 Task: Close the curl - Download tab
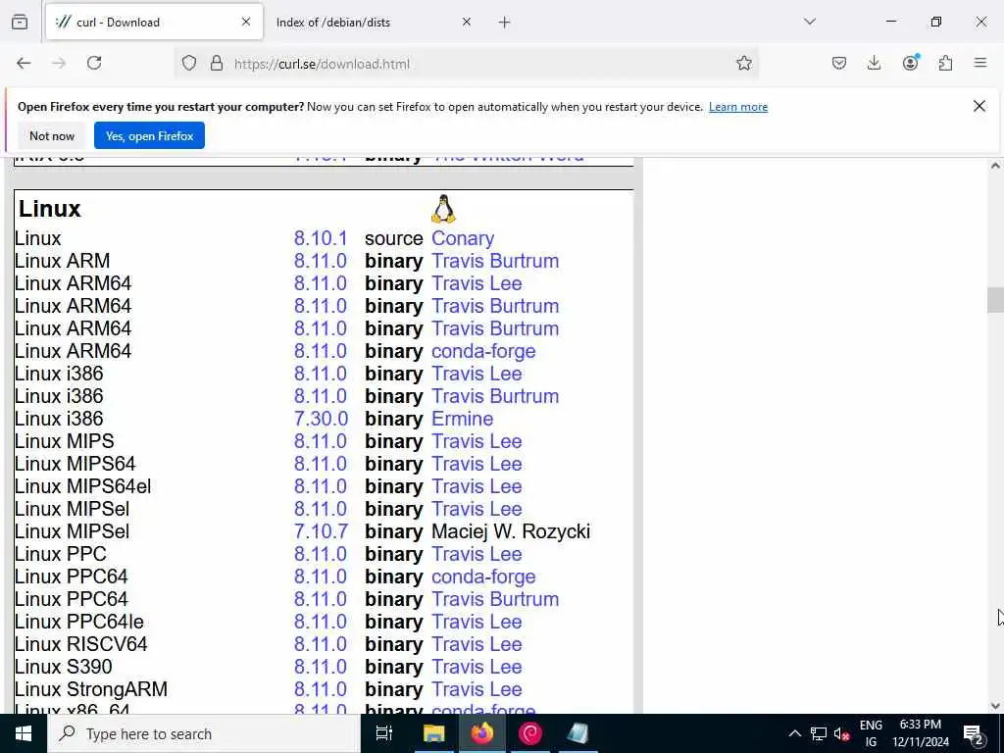coord(246,22)
